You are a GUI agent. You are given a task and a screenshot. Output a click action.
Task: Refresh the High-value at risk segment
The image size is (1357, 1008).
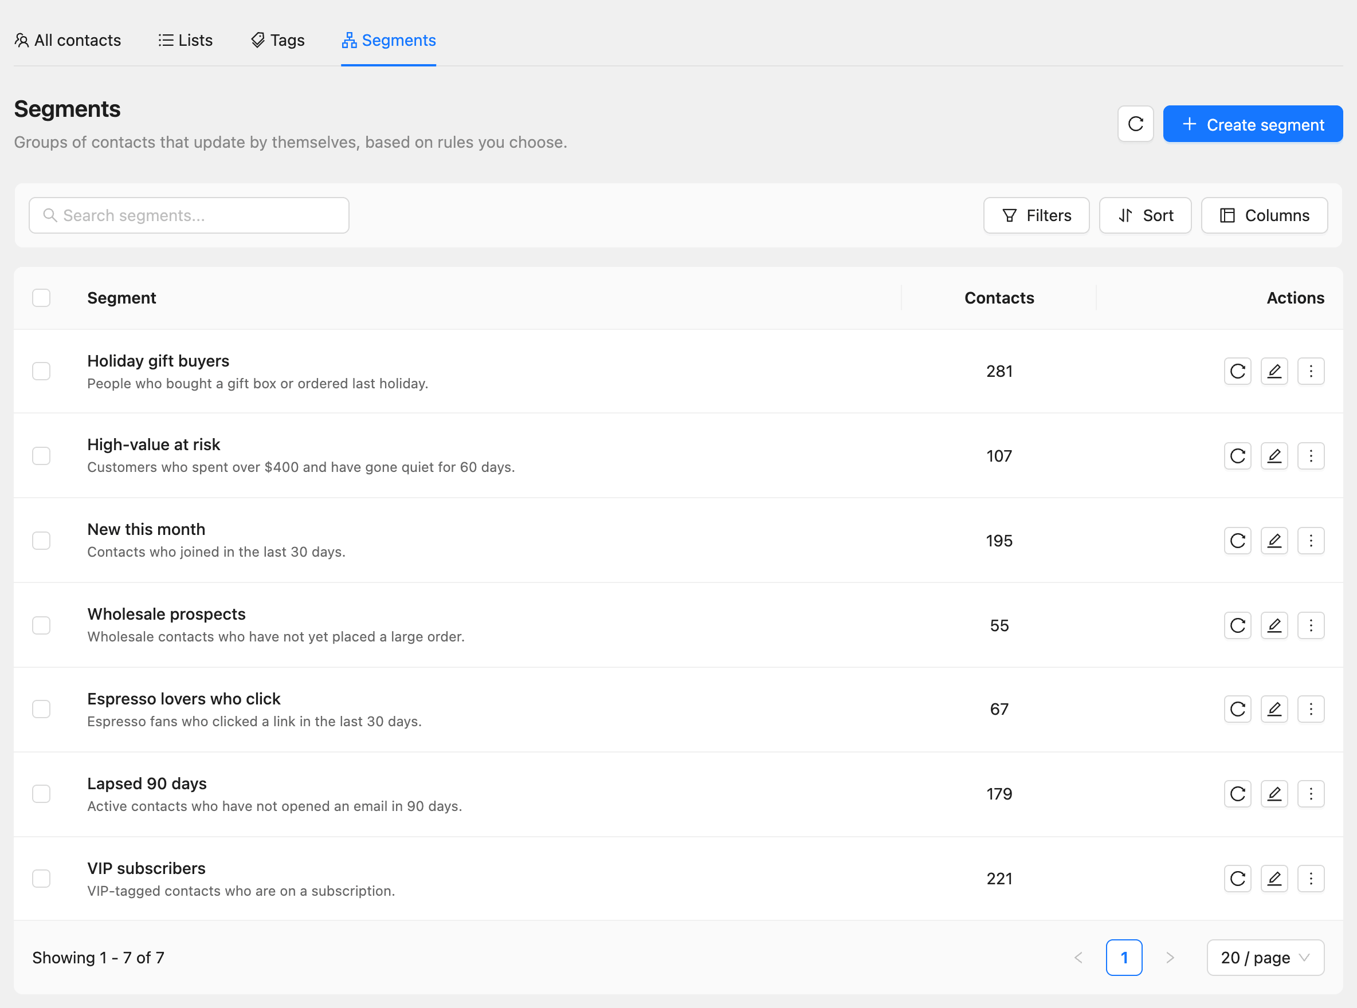pyautogui.click(x=1237, y=456)
